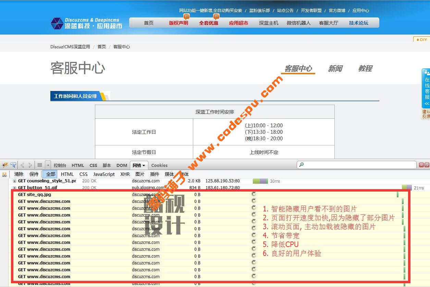Click the 蓝粉俱乐部 top link
This screenshot has height=287, width=430.
259,11
